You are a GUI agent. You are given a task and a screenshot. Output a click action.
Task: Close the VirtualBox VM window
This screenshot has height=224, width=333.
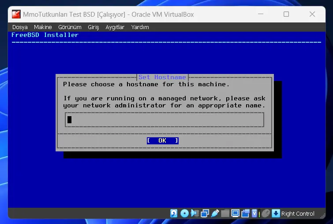pos(312,14)
